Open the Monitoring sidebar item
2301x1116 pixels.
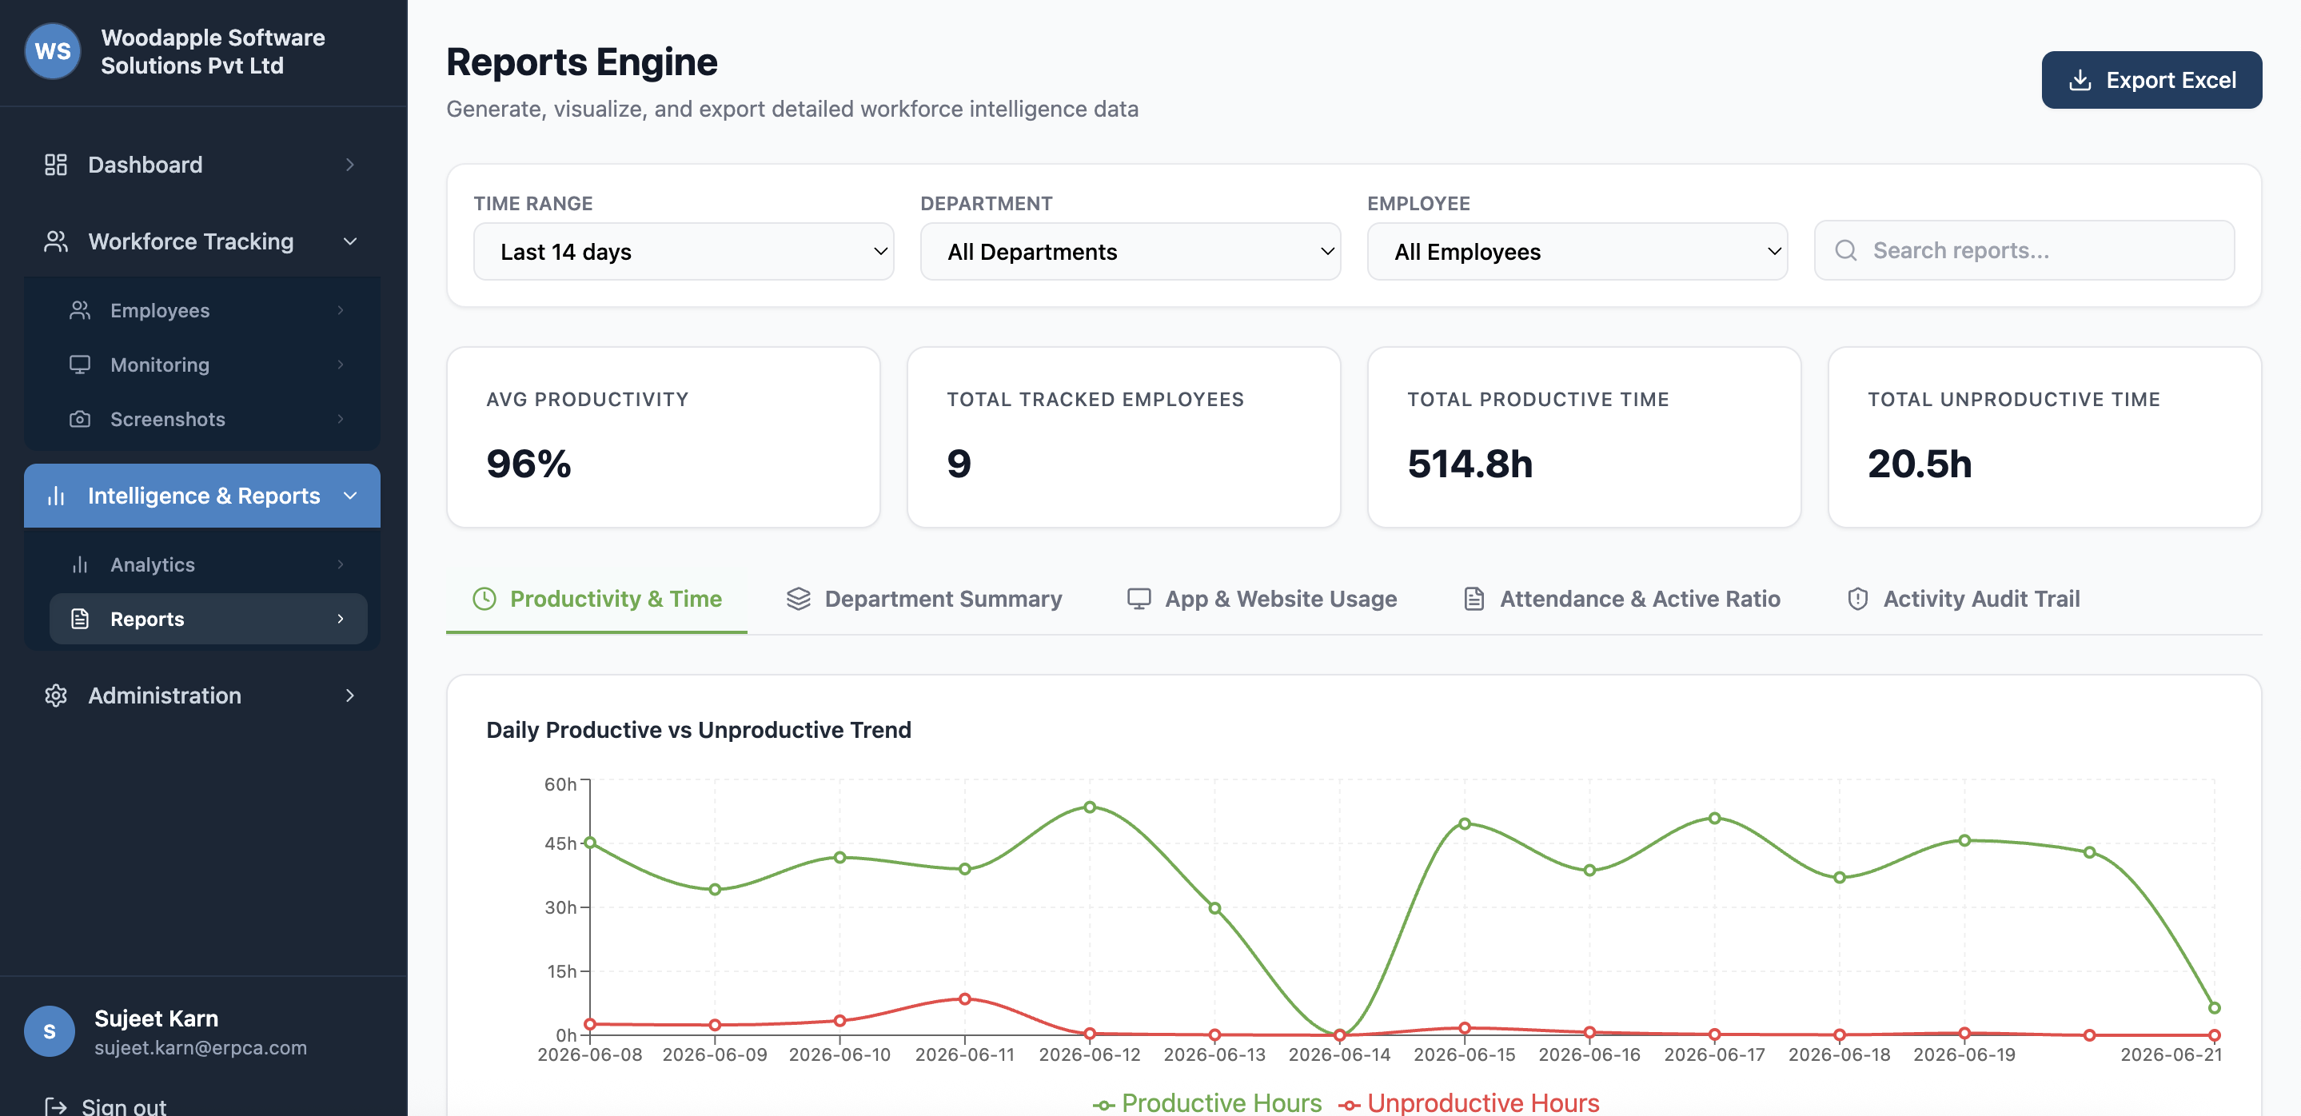click(x=207, y=365)
